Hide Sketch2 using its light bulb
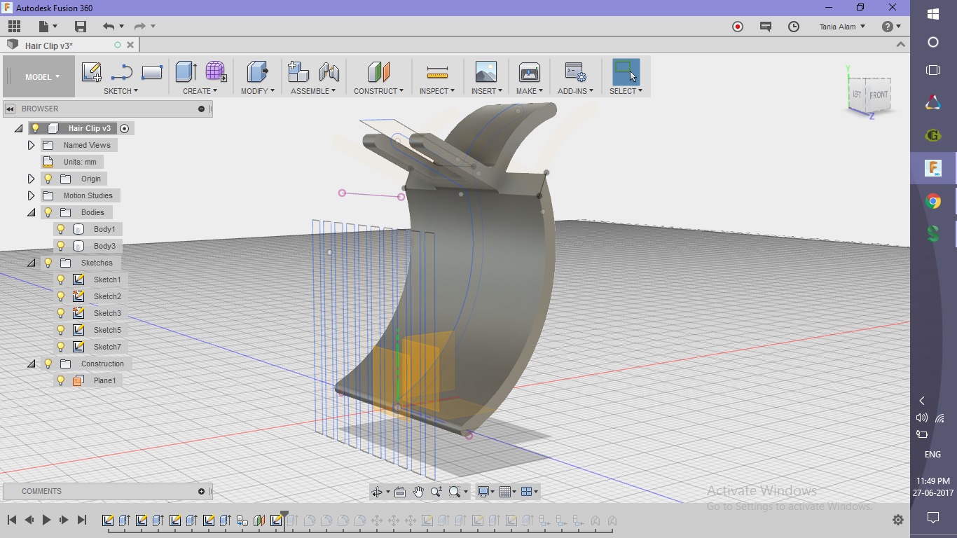The height and width of the screenshot is (538, 957). tap(61, 296)
